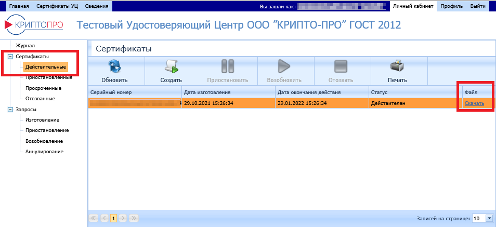
Task: Click the records per page value field
Action: tap(479, 218)
